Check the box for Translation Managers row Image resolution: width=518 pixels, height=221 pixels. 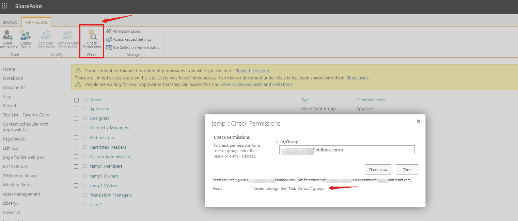tap(76, 195)
